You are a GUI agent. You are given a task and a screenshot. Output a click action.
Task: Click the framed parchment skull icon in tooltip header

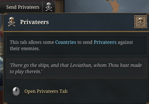click(x=141, y=22)
